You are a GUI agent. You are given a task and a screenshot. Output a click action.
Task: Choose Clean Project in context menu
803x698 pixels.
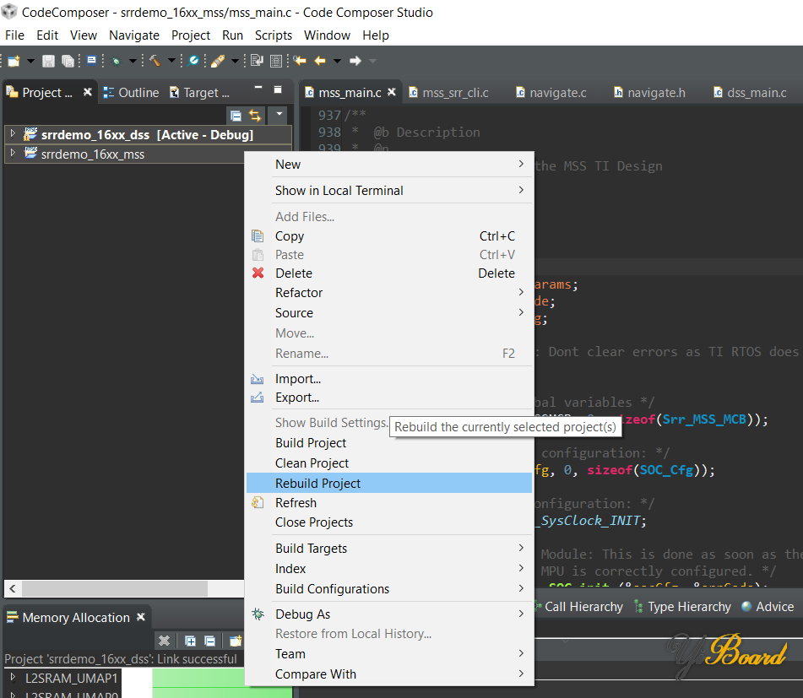tap(312, 463)
